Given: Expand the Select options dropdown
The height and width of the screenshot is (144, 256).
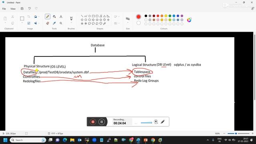Looking at the screenshot, I should click(22, 23).
